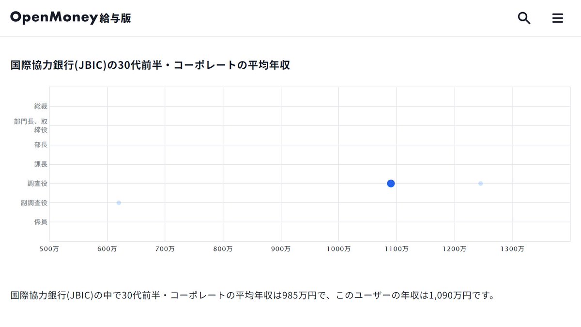Select the light blue point at 副調査役
Image resolution: width=581 pixels, height=327 pixels.
click(119, 202)
